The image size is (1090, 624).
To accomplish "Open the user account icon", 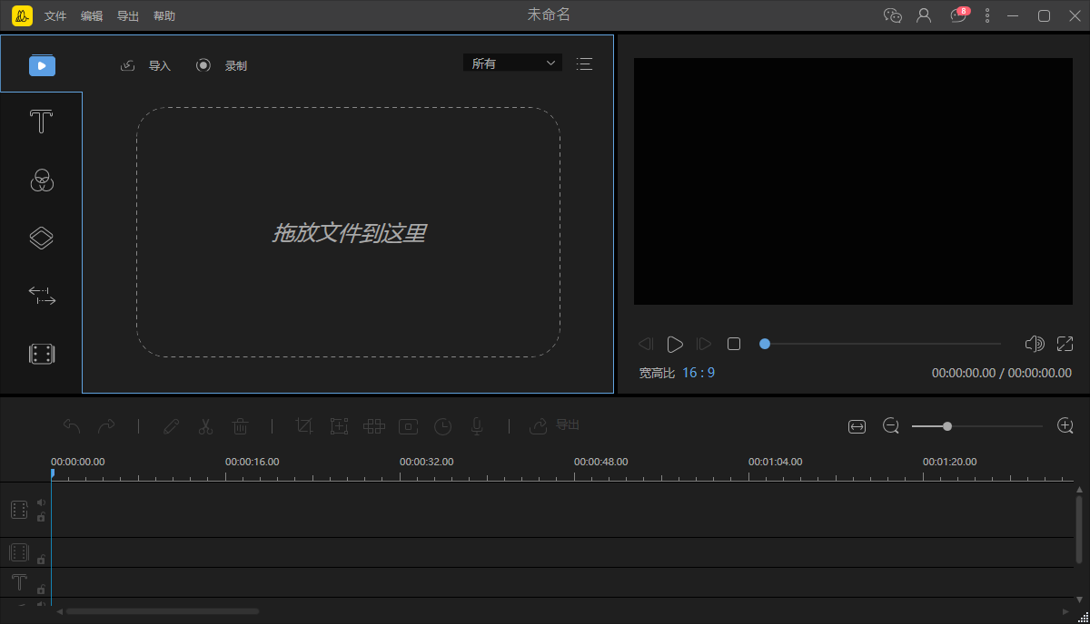I will coord(924,15).
